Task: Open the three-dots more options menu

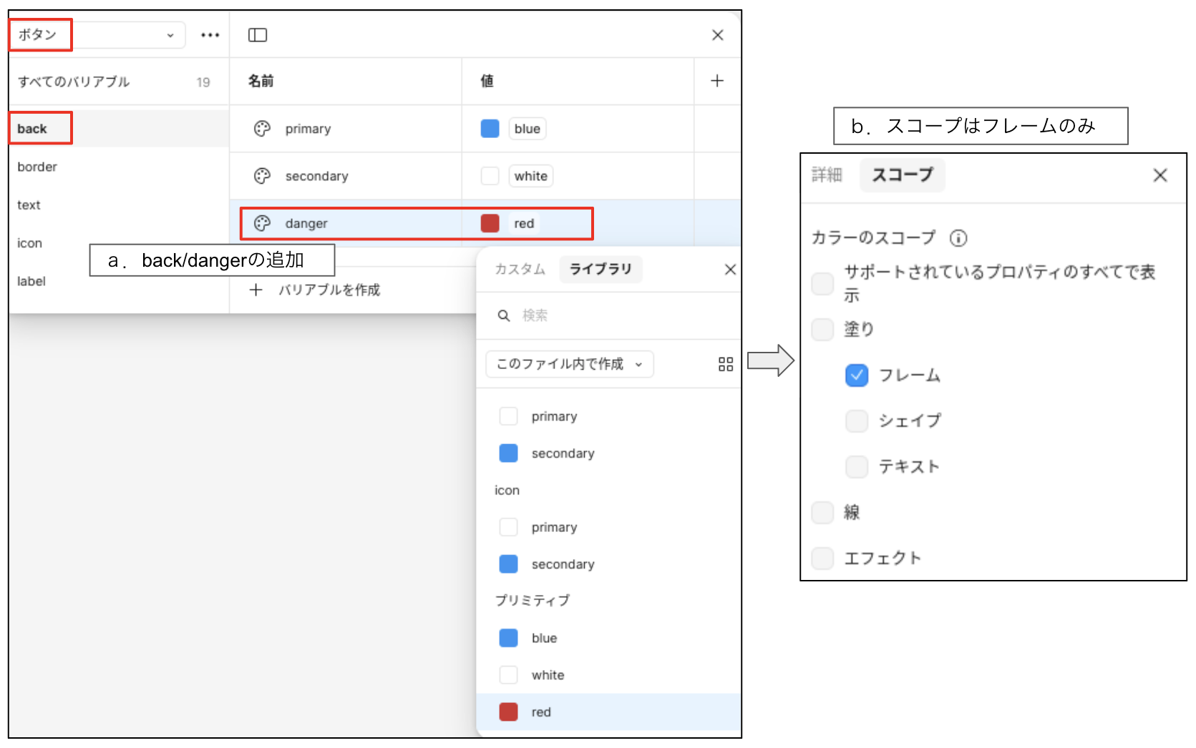Action: point(210,35)
